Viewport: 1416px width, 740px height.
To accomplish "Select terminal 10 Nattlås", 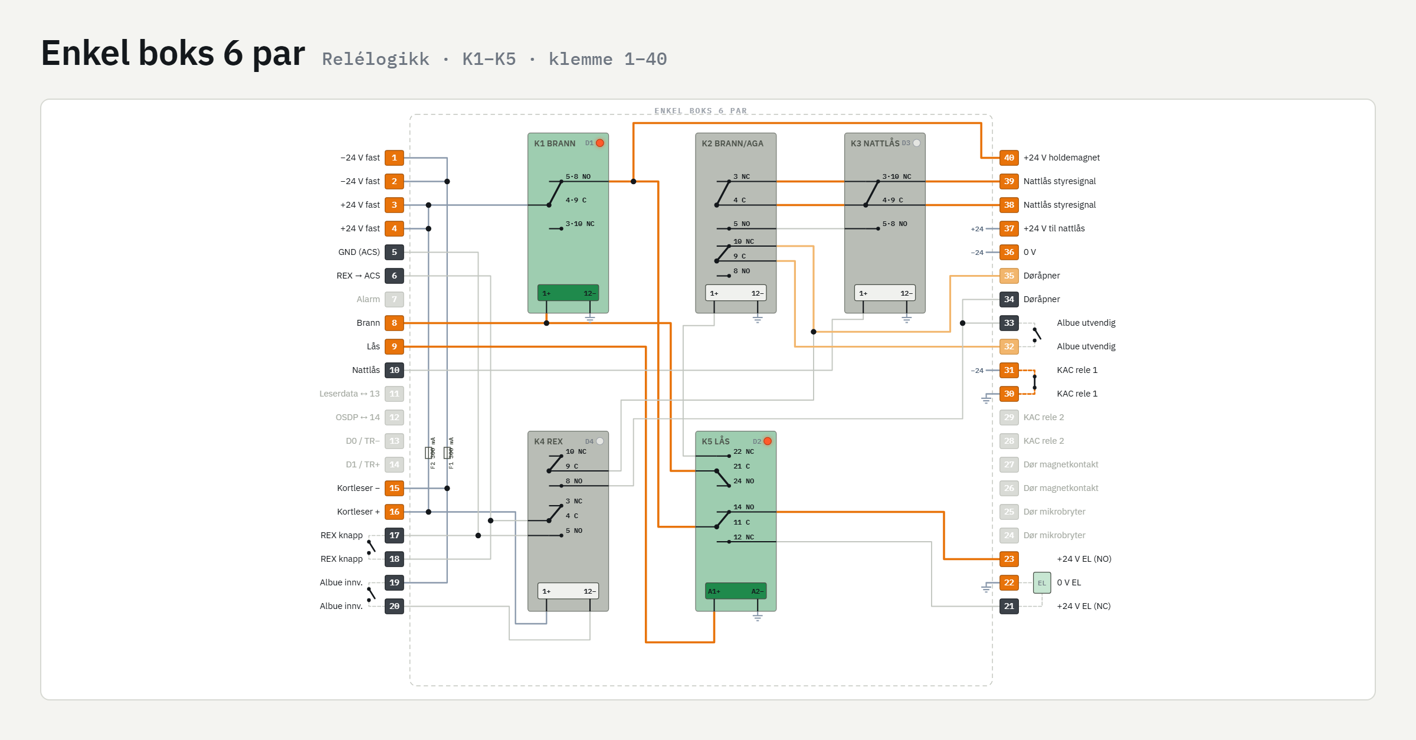I will pyautogui.click(x=394, y=370).
